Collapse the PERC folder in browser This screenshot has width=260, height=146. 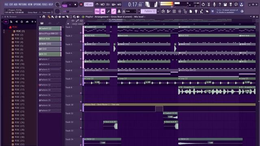pos(15,27)
